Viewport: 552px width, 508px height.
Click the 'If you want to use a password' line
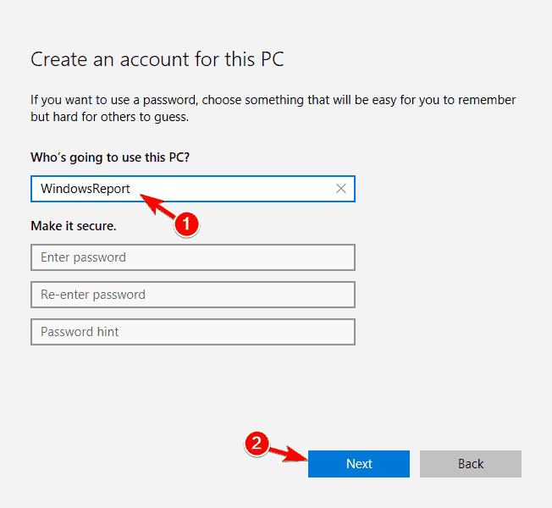(x=273, y=100)
